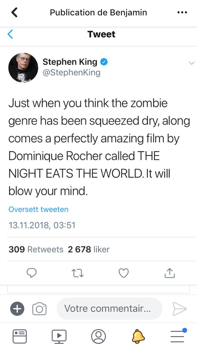The width and height of the screenshot is (197, 350).
Task: Switch to the News Feed tab
Action: 20,336
